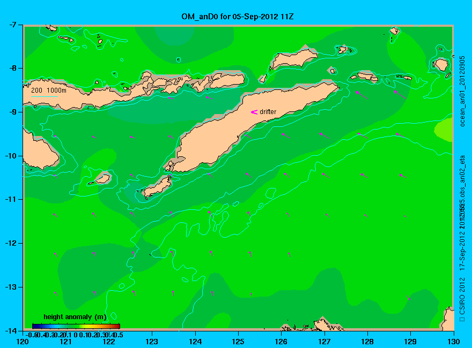472x348 pixels.
Task: Click the x-axis label 129
Action: coord(411,342)
